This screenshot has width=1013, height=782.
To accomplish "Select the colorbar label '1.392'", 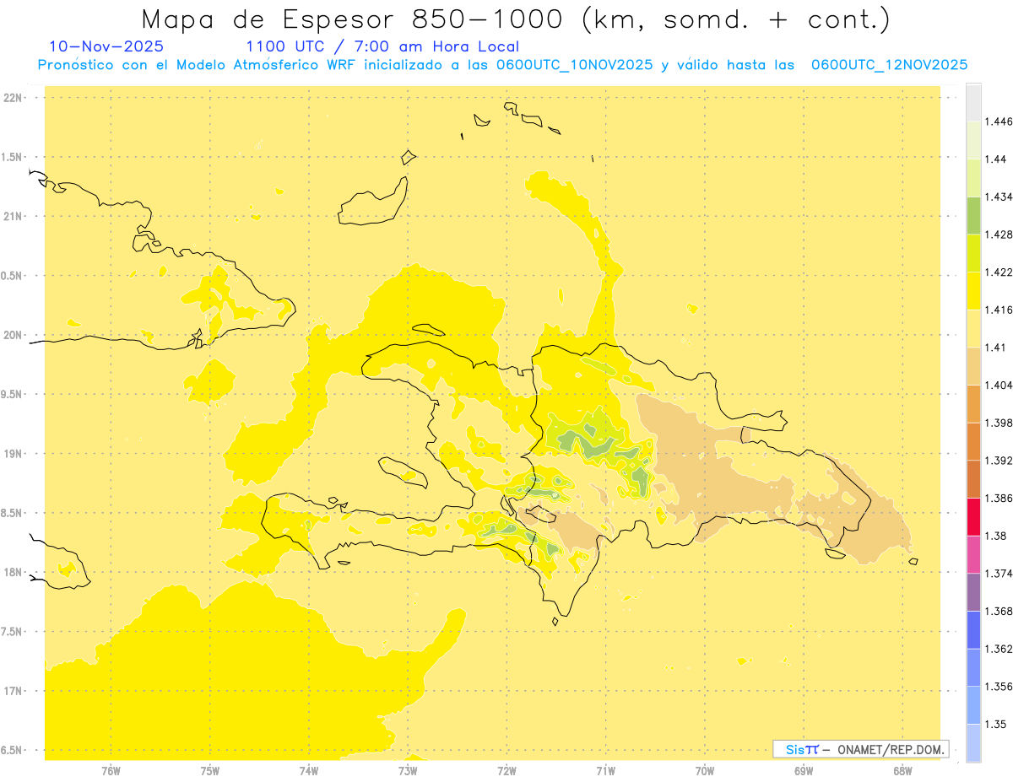I will 999,461.
